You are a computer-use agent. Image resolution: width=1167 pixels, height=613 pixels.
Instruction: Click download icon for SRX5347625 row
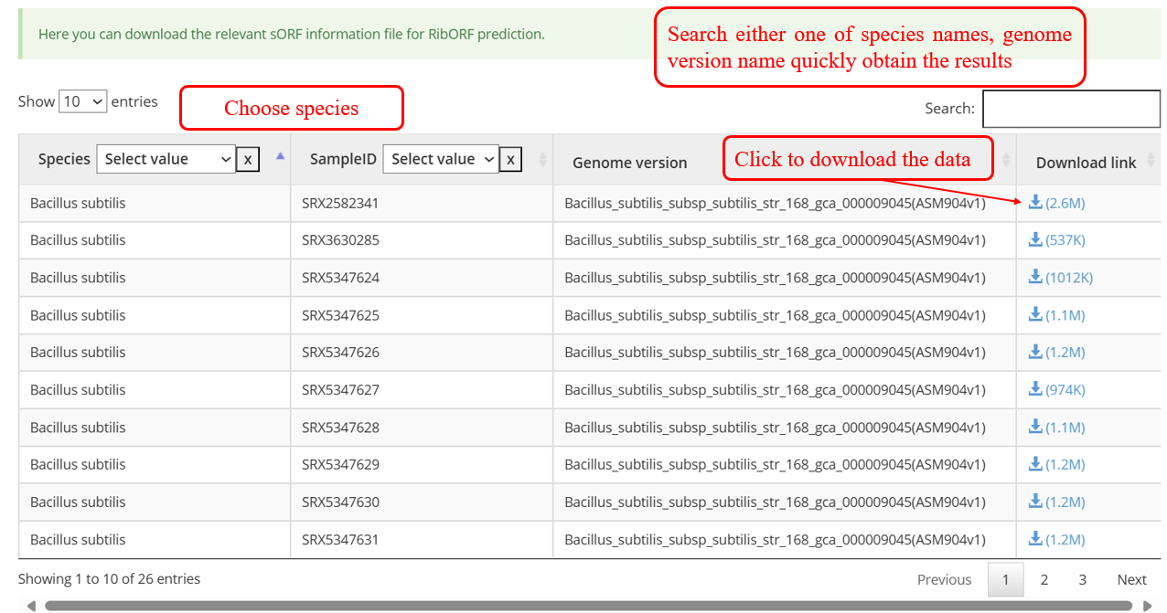tap(1035, 315)
